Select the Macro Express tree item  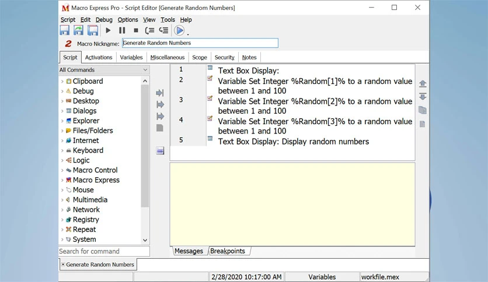pyautogui.click(x=96, y=180)
